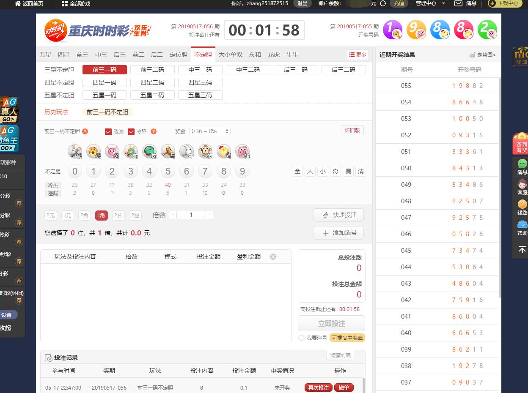Uncheck the 遗漏 checkbox
This screenshot has height=393, width=528.
[108, 131]
